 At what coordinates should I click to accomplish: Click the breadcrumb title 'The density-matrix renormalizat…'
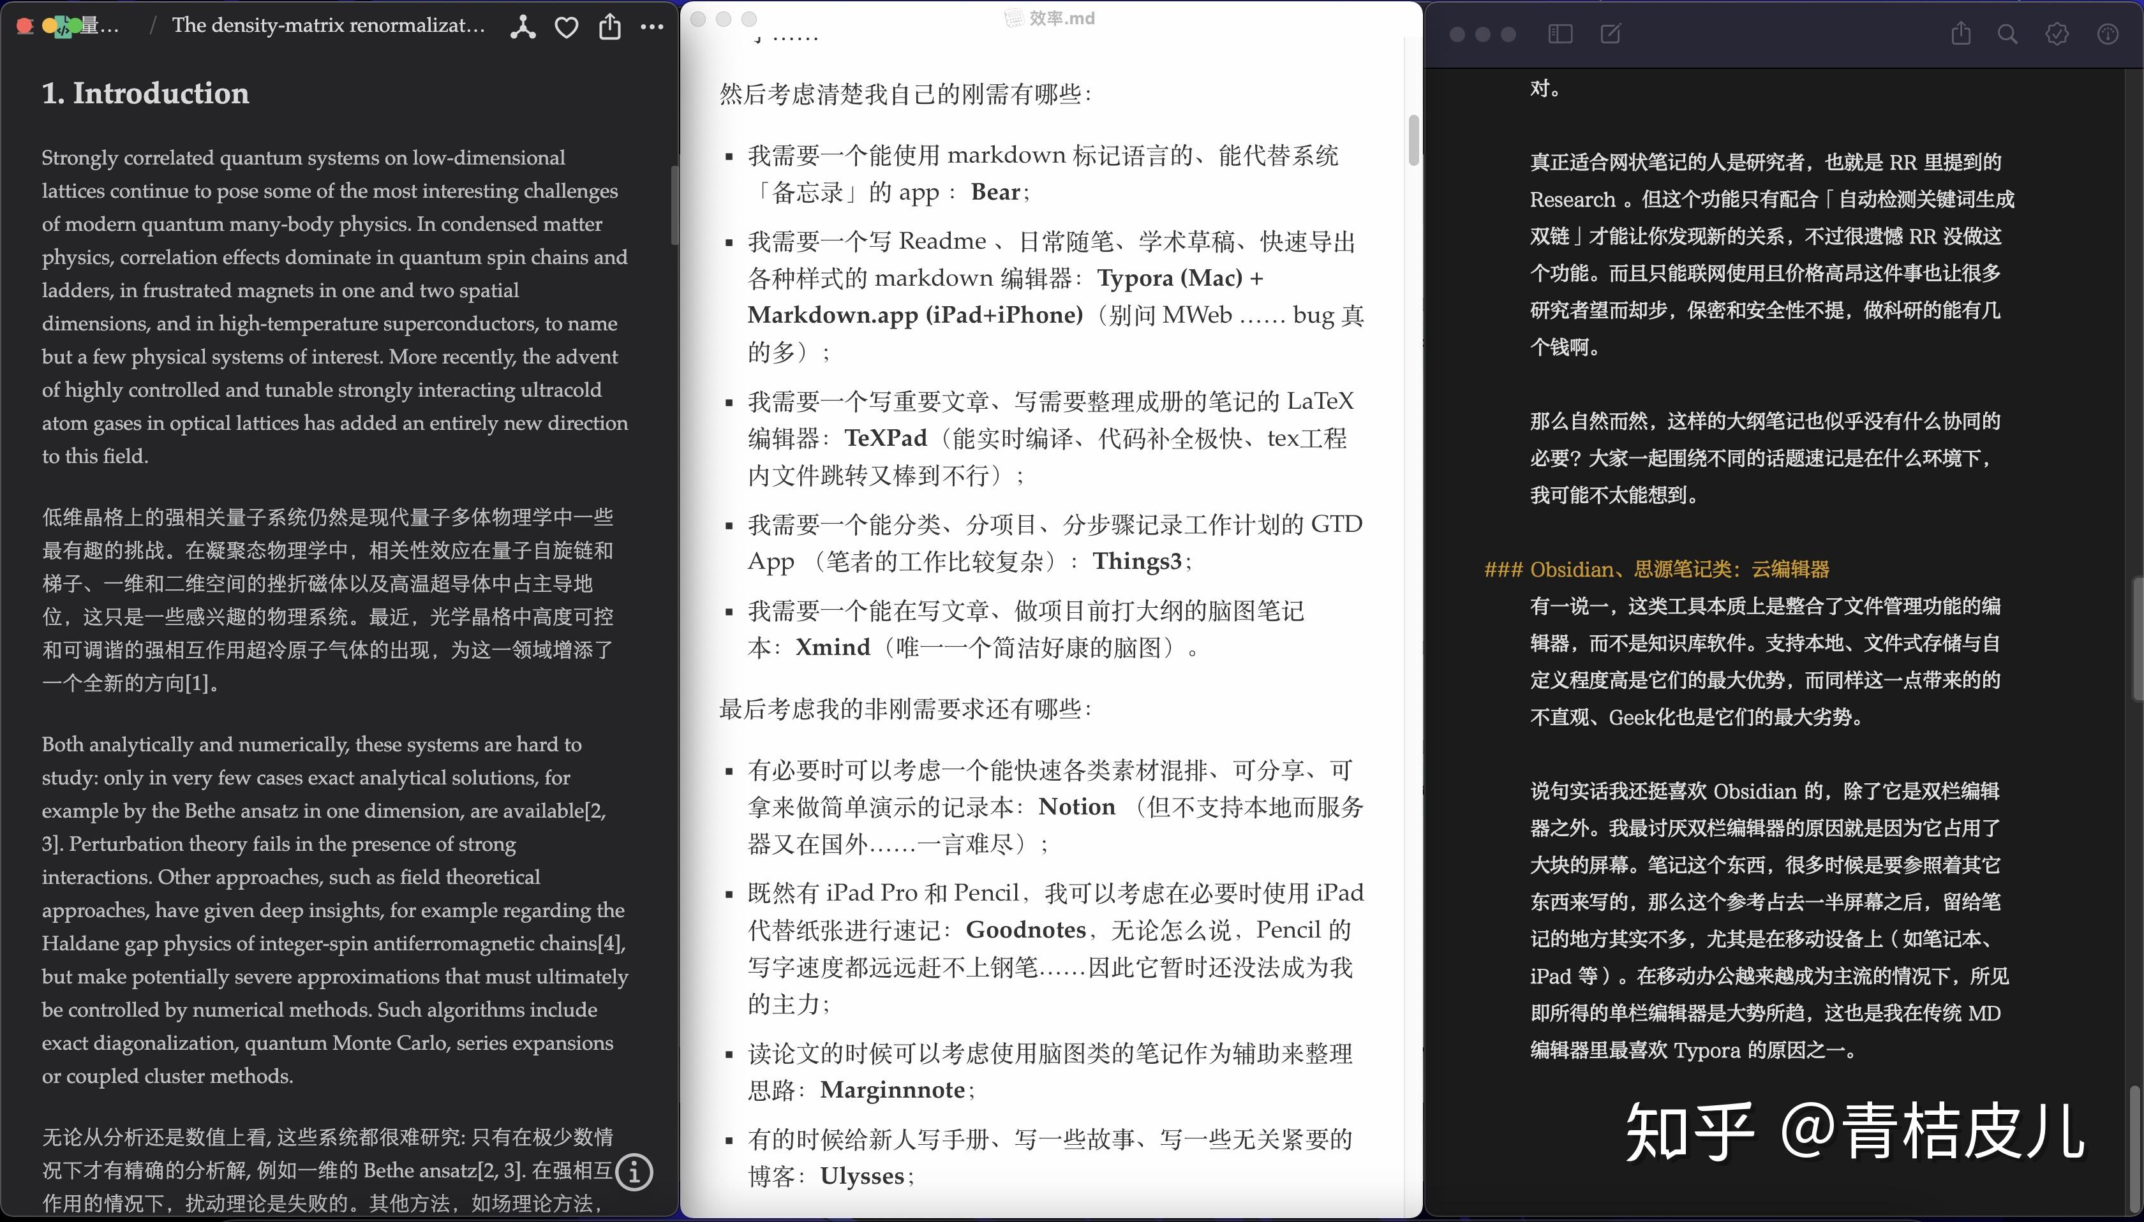coord(328,25)
